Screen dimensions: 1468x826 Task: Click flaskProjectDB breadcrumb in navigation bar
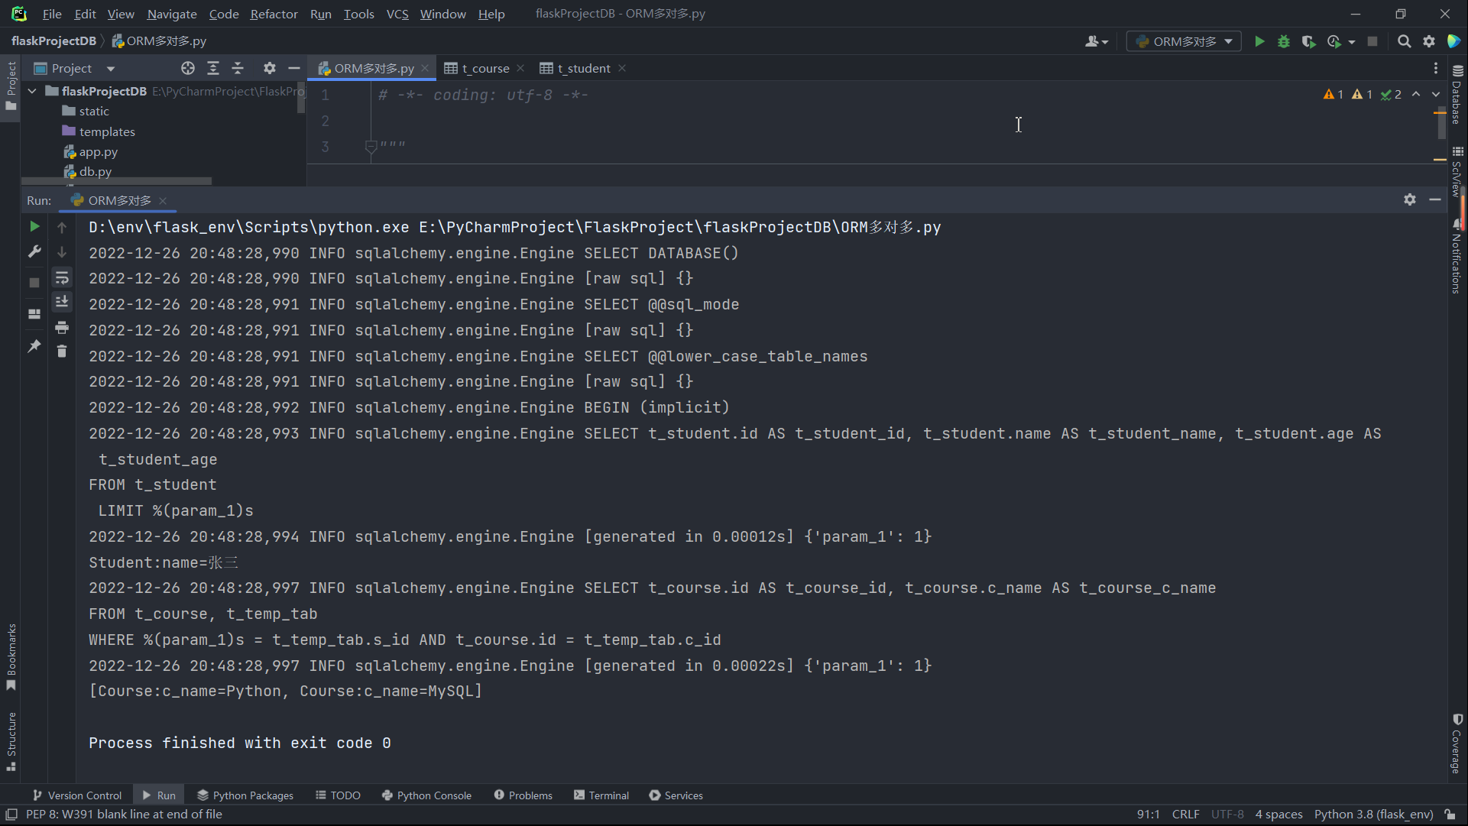click(53, 41)
